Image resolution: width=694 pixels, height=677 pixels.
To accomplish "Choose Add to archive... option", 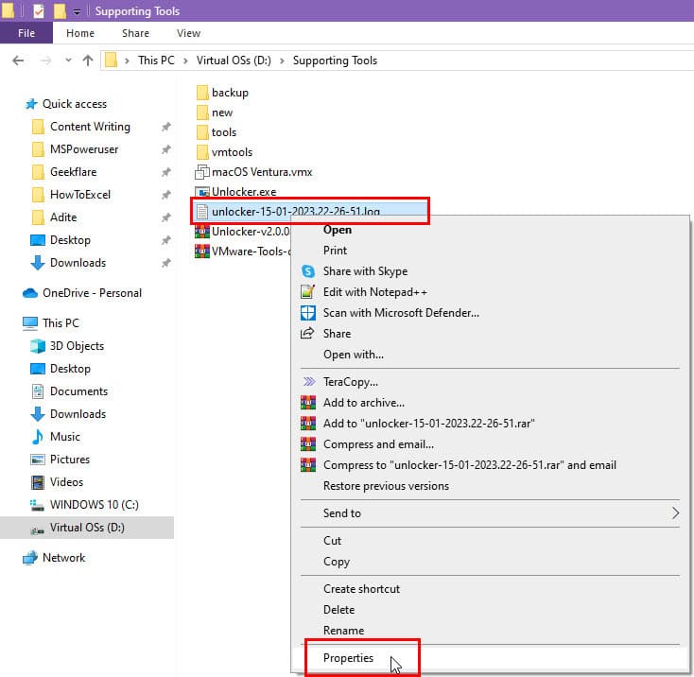I will pos(363,403).
